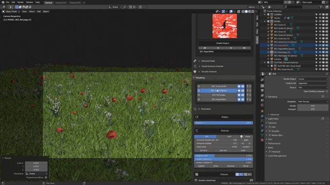
Task: Click the random seed button
Action: click(246, 147)
